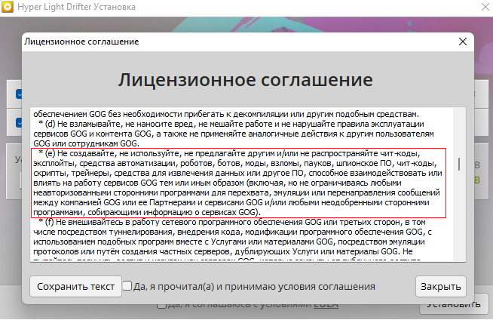Check the background EULA agreement checkbox

[161, 304]
